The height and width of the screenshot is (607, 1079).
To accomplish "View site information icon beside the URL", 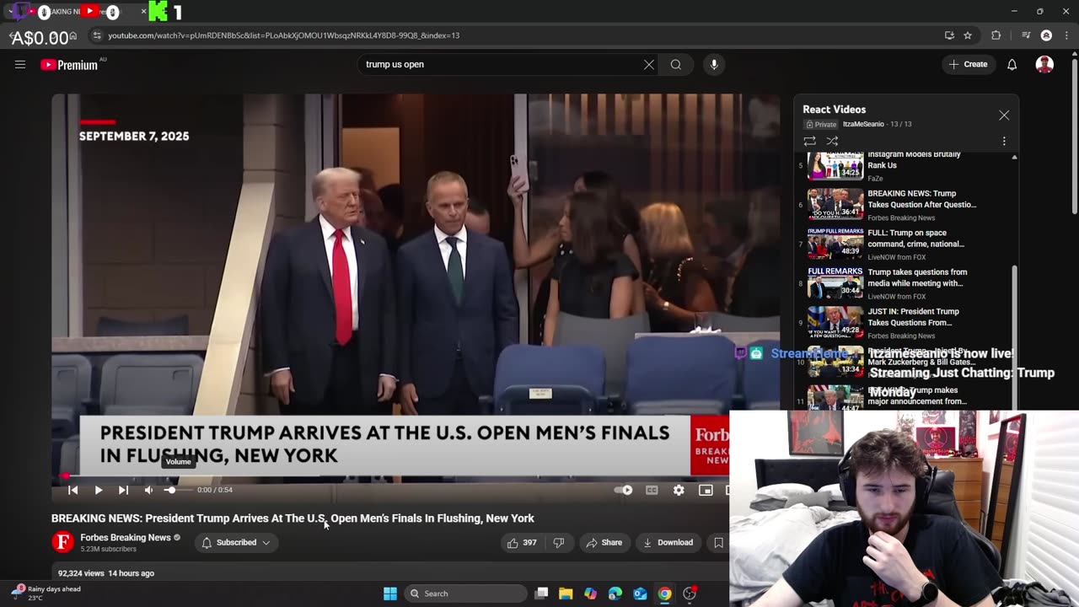I will click(x=97, y=35).
